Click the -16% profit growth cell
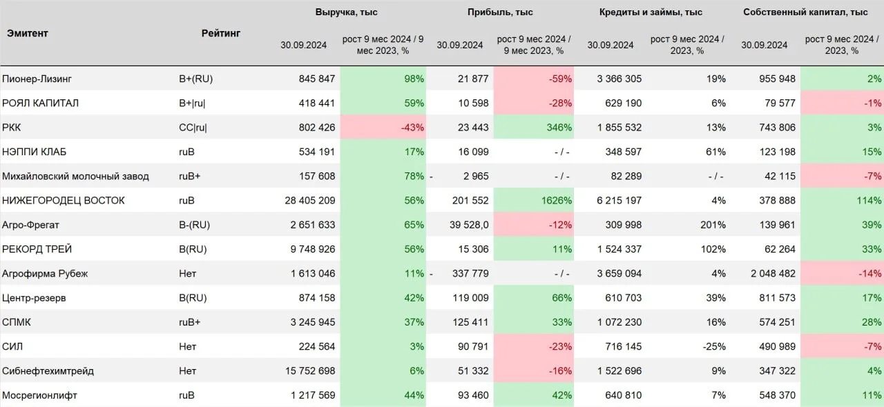Screen dimensions: 884x407 click(x=534, y=371)
